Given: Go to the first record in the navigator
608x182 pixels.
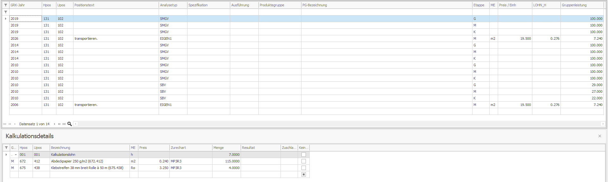Looking at the screenshot, I should (x=4, y=124).
